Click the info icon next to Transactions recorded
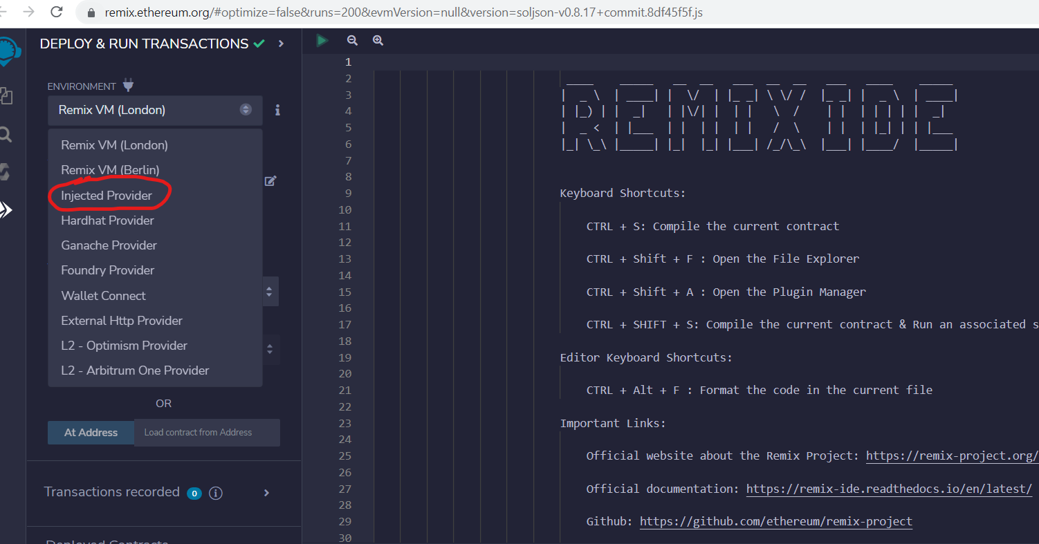This screenshot has height=544, width=1039. click(x=215, y=493)
